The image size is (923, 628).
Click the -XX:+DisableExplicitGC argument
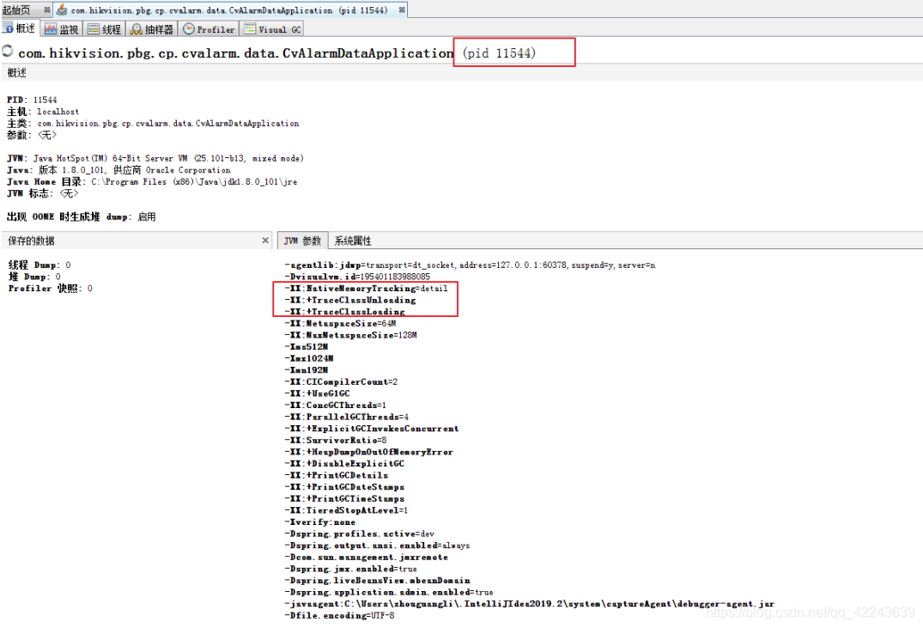(344, 464)
